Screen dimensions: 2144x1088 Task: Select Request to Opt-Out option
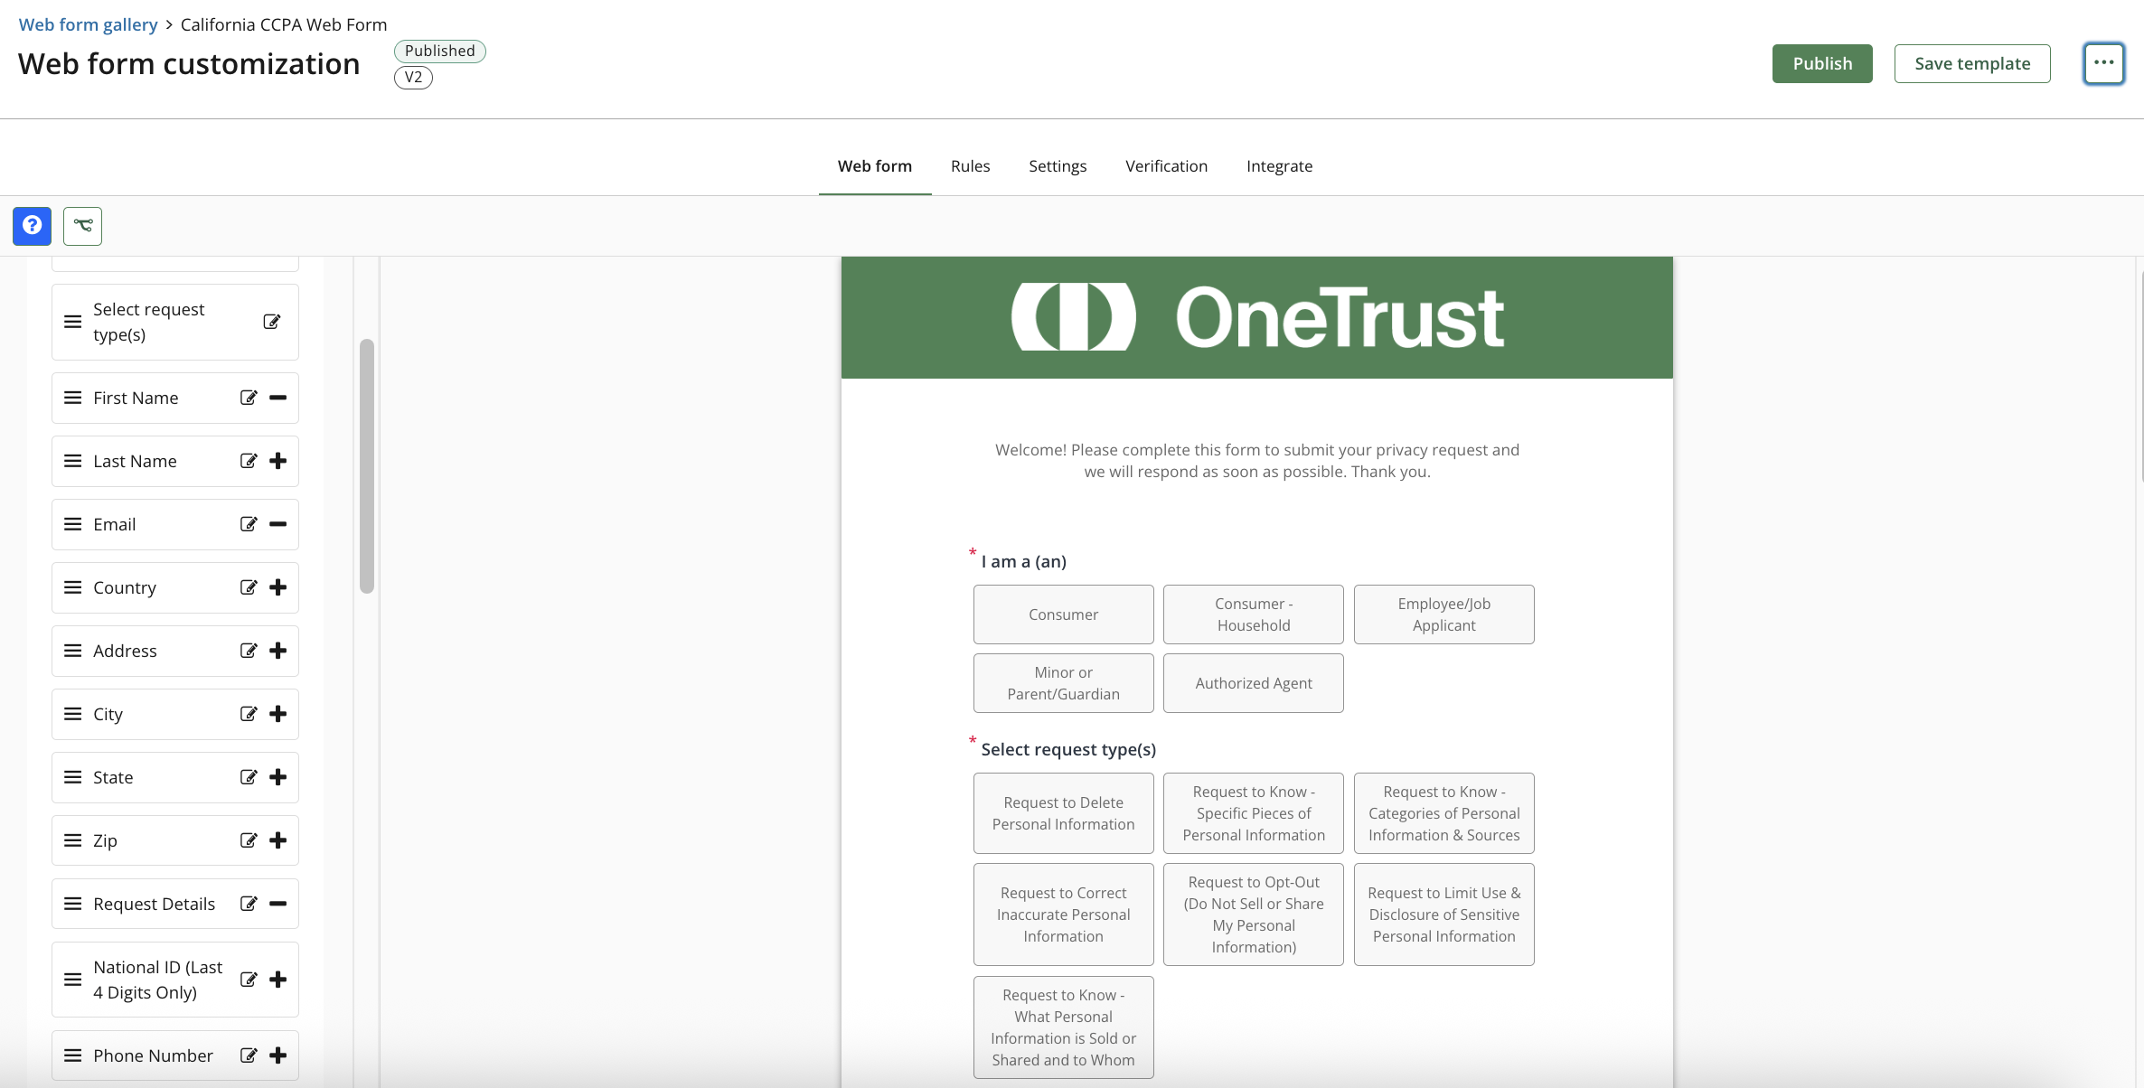[x=1254, y=914]
